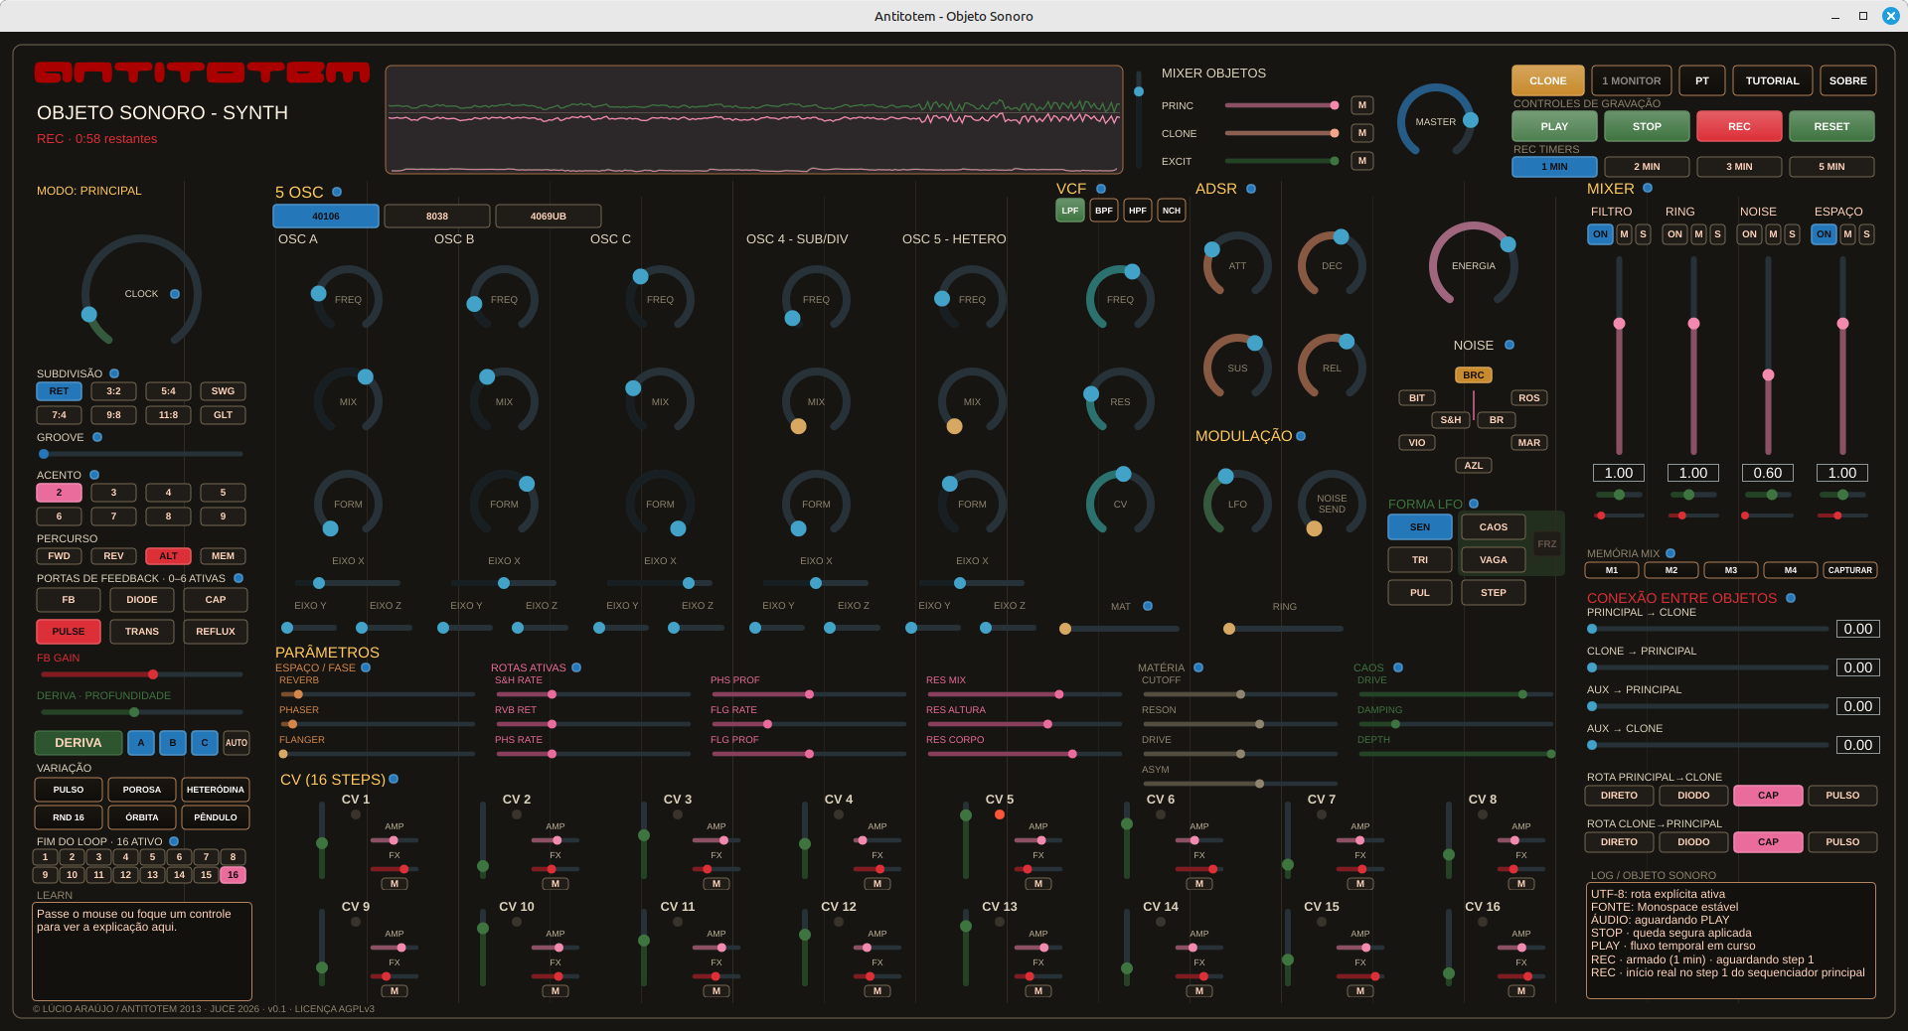1908x1031 pixels.
Task: Select the BRC noise type
Action: (1473, 375)
